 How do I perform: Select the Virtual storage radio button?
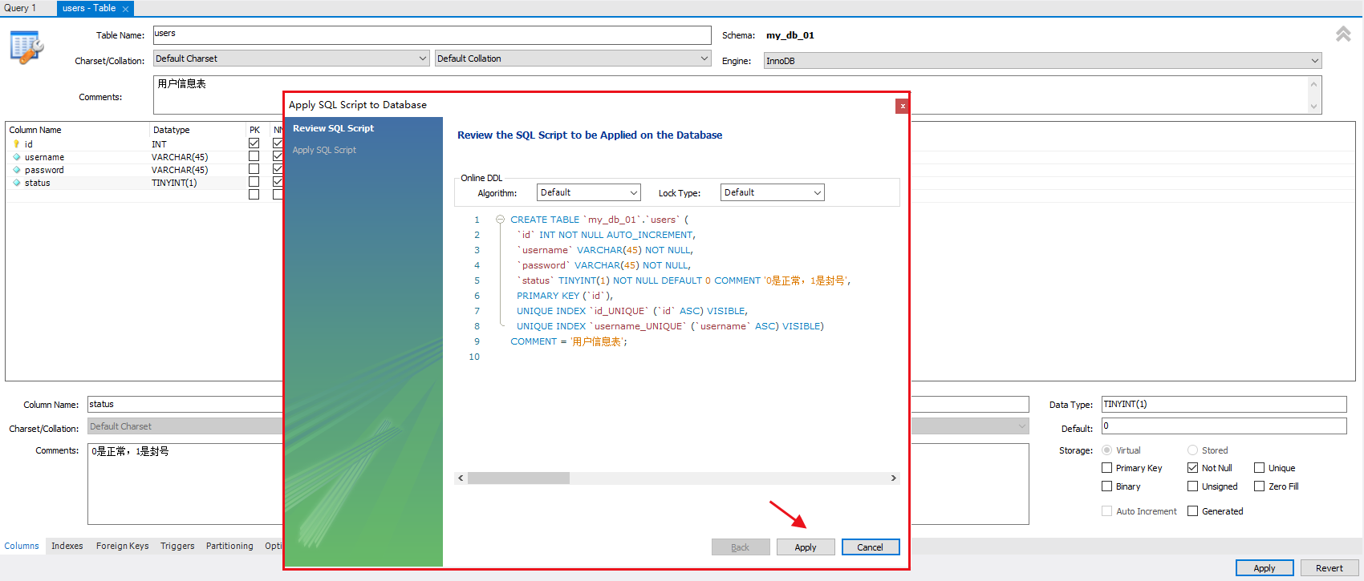(1107, 450)
